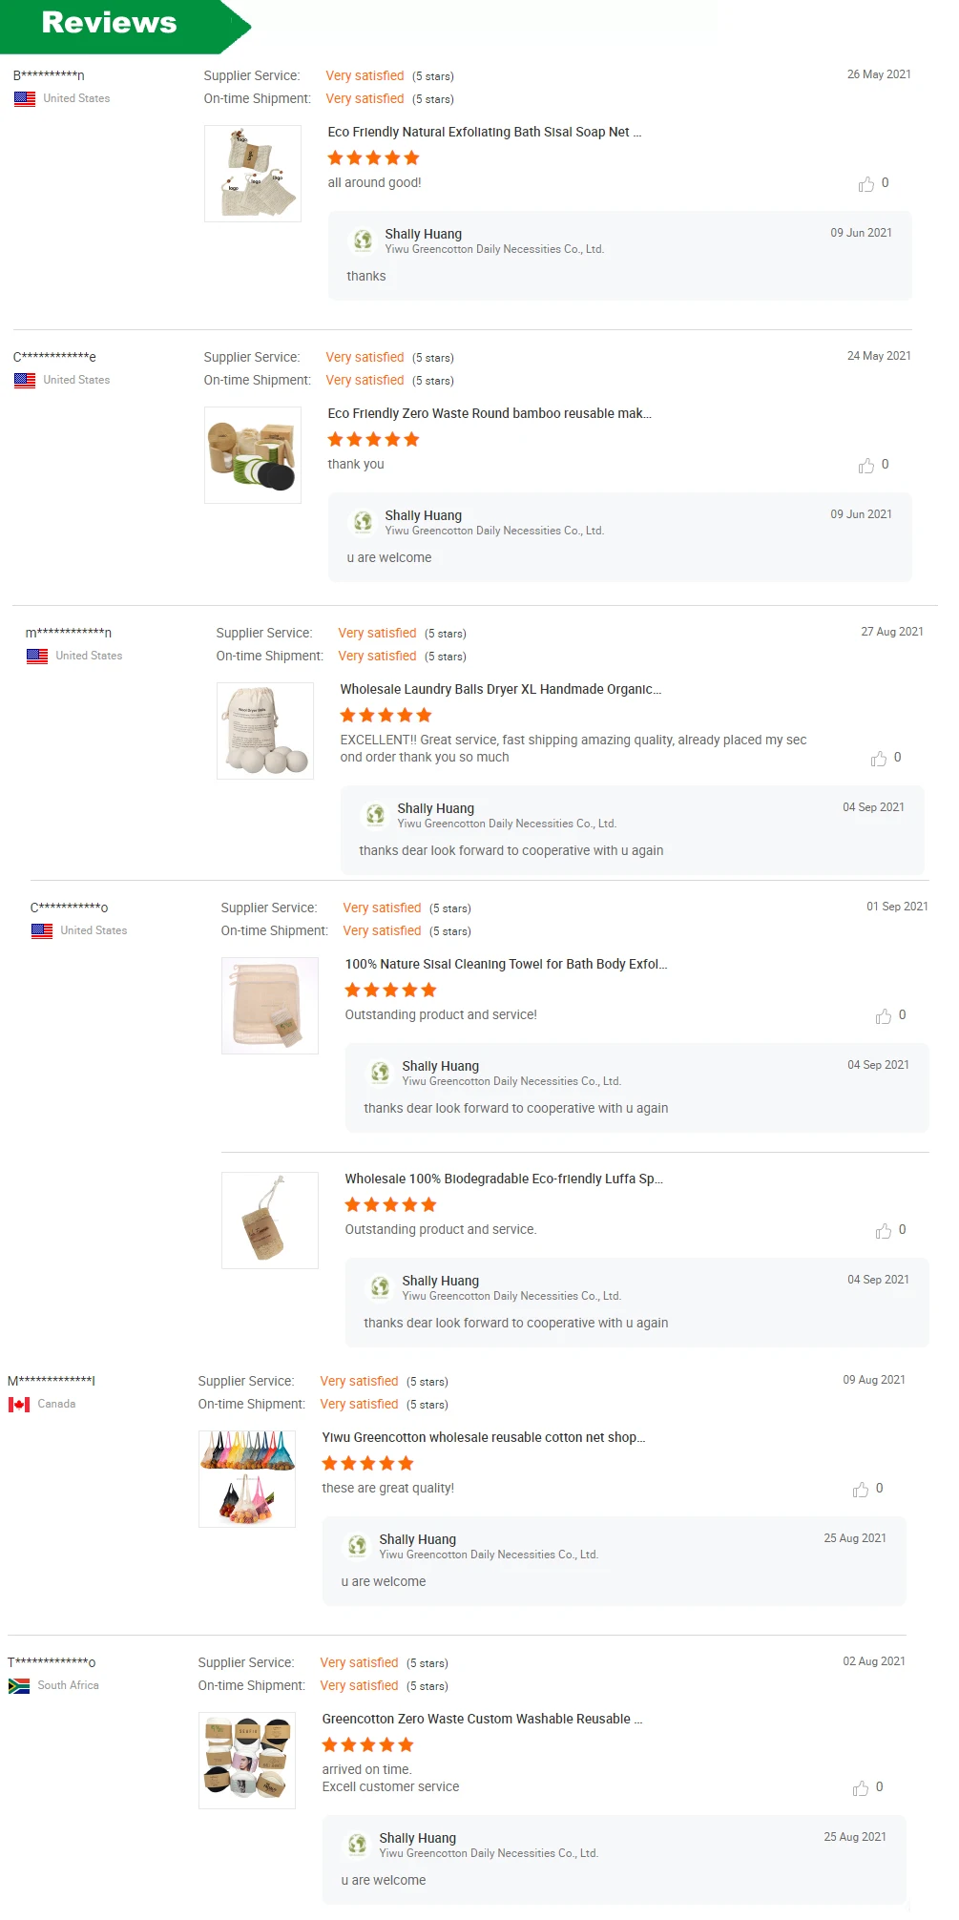Image resolution: width=959 pixels, height=1920 pixels.
Task: View the Laundry Balls Dryer product image
Action: (265, 731)
